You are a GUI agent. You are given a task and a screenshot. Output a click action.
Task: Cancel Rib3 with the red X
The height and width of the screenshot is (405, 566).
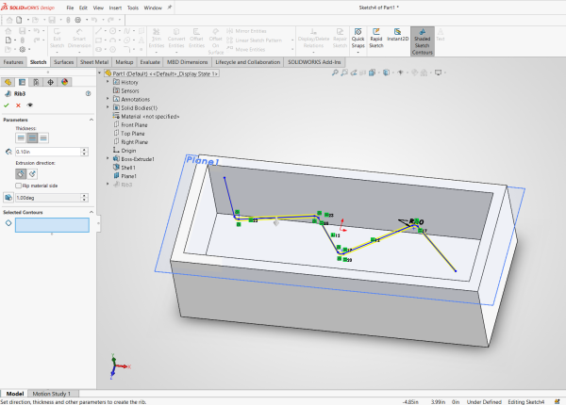18,105
